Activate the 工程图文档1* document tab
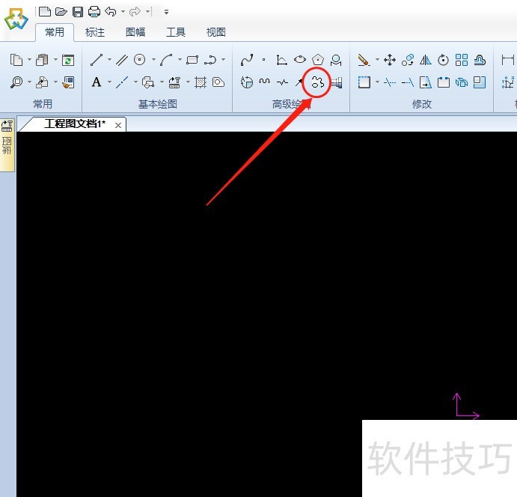The width and height of the screenshot is (517, 497). tap(75, 124)
